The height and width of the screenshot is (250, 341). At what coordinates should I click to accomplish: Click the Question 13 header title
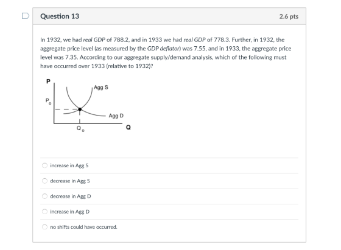(x=60, y=16)
